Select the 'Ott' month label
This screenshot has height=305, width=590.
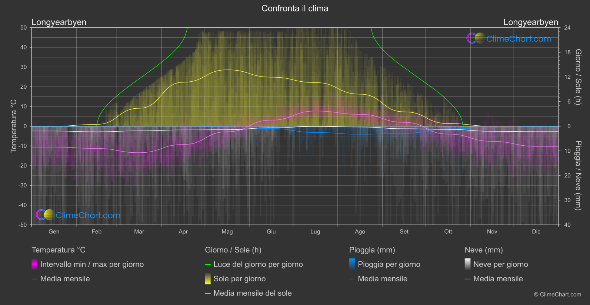point(448,231)
